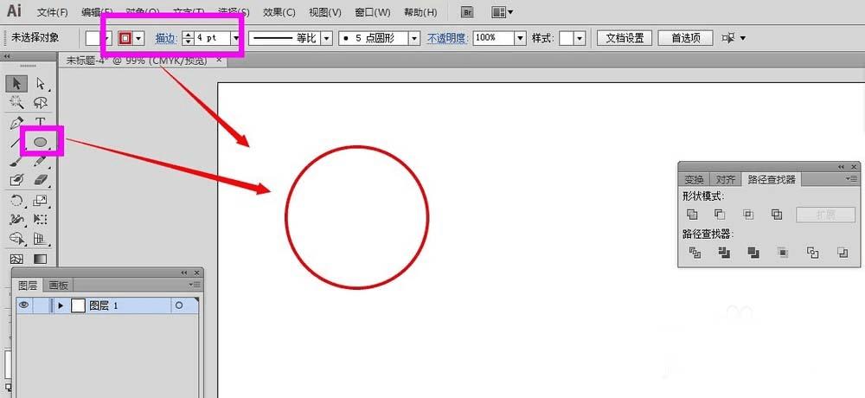The height and width of the screenshot is (398, 865).
Task: Select the Direct Selection tool (white arrow)
Action: tap(41, 84)
